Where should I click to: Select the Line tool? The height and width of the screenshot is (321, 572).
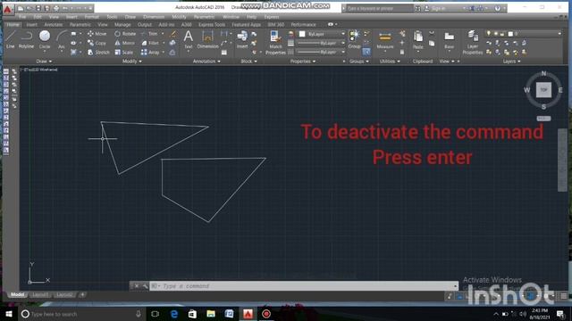click(x=10, y=39)
